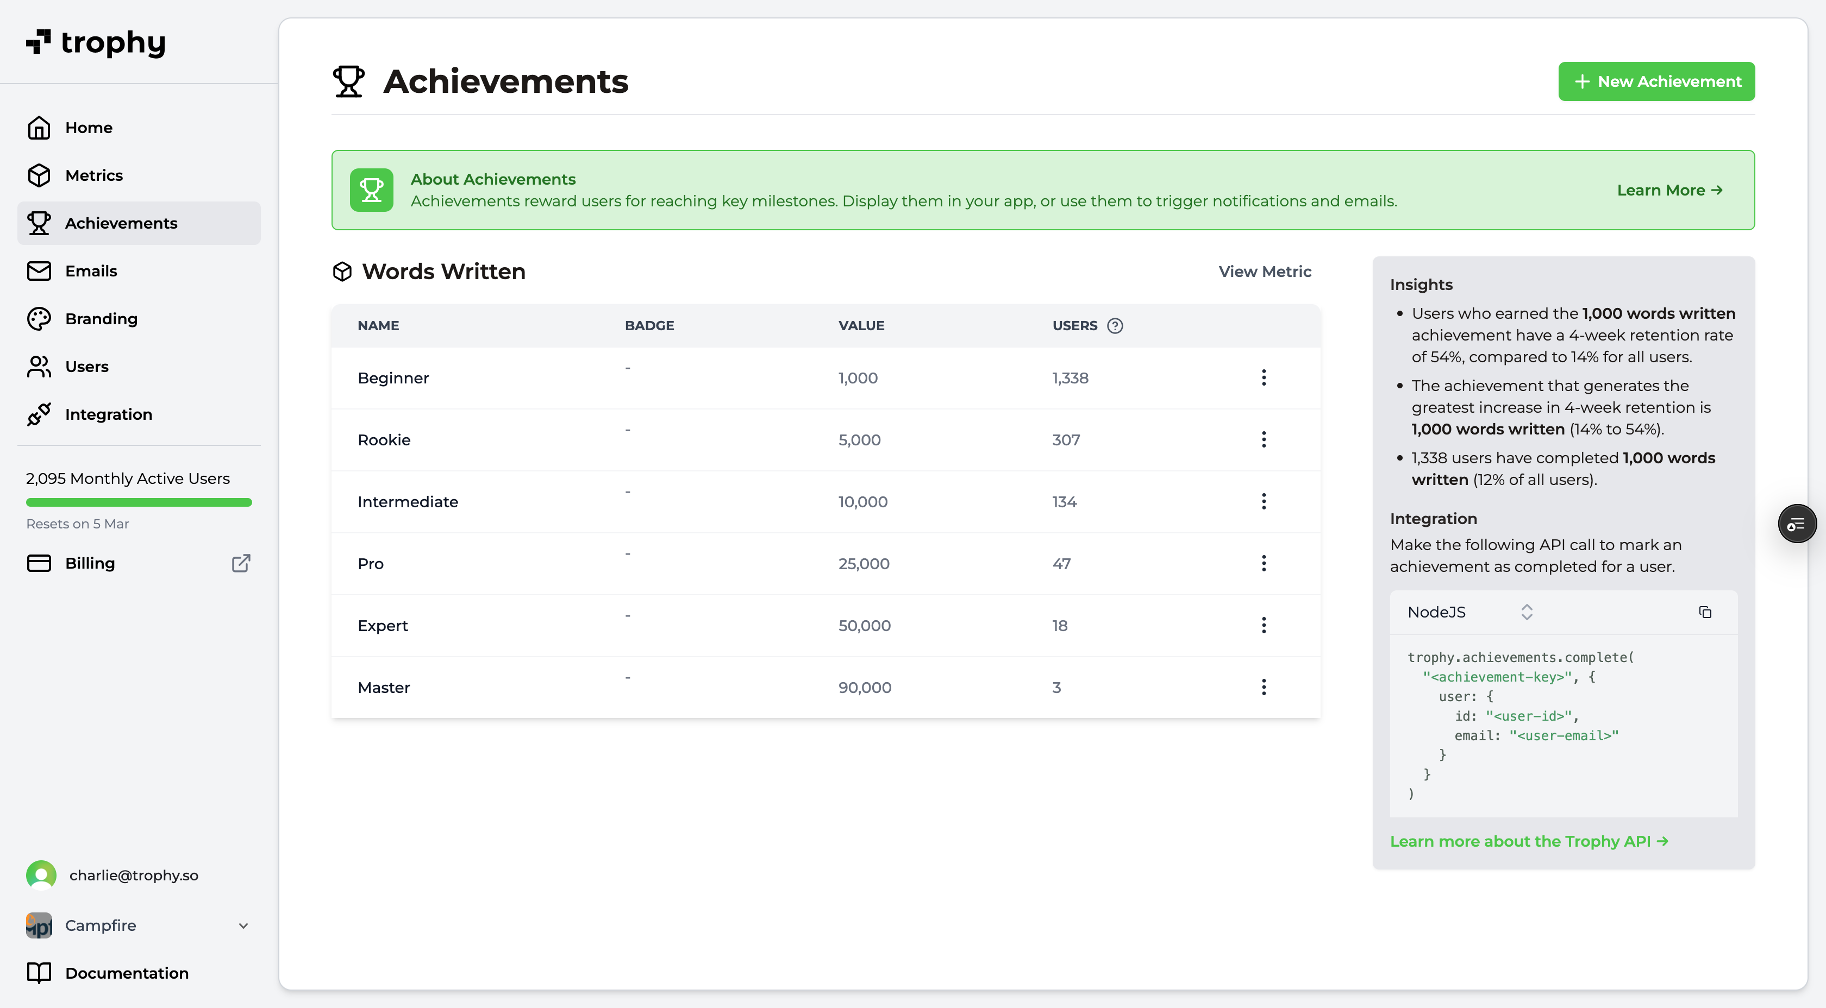Viewport: 1826px width, 1008px height.
Task: Go to Home page
Action: [139, 128]
